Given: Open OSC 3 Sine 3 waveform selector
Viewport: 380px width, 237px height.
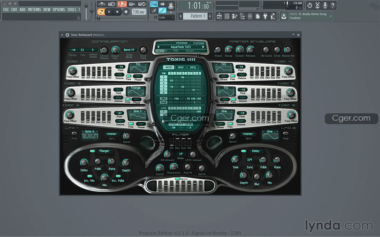Looking at the screenshot, I should click(x=137, y=115).
